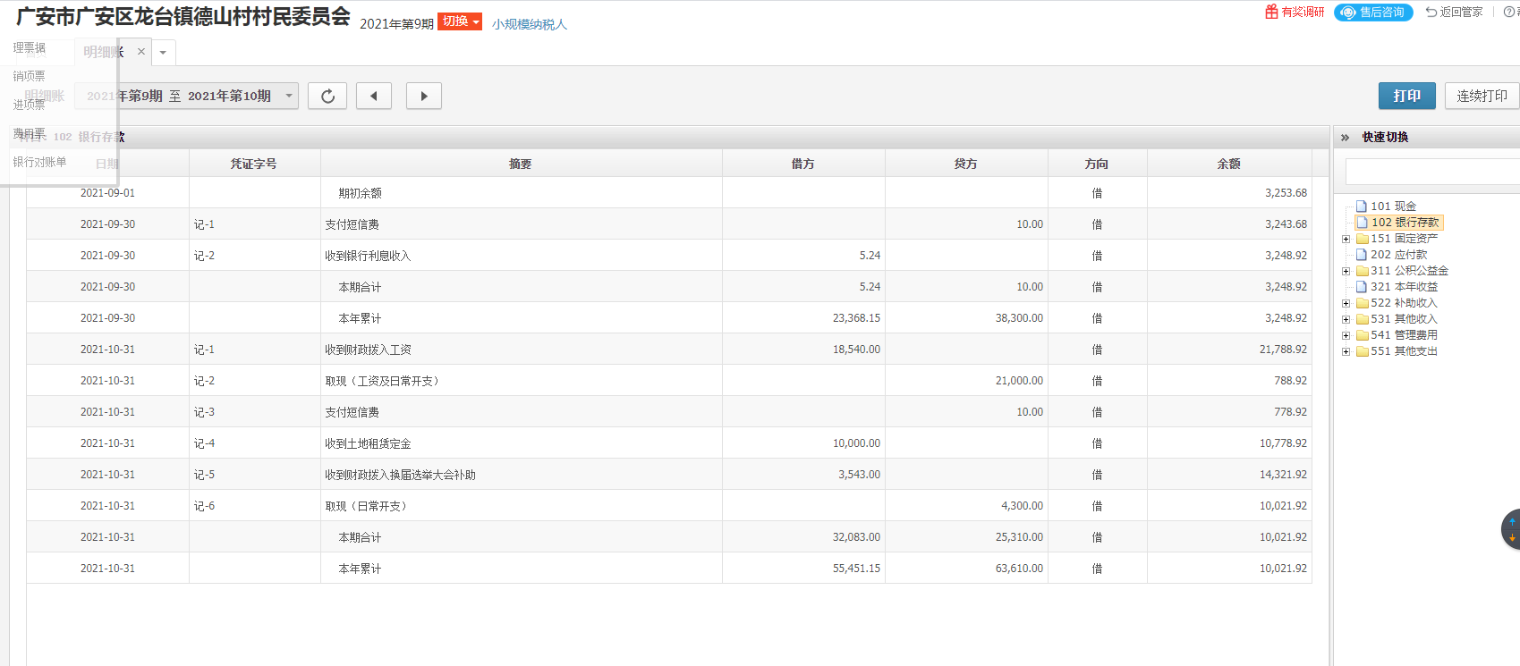Image resolution: width=1520 pixels, height=666 pixels.
Task: Select 102 银行存款 in account tree
Action: (x=1405, y=223)
